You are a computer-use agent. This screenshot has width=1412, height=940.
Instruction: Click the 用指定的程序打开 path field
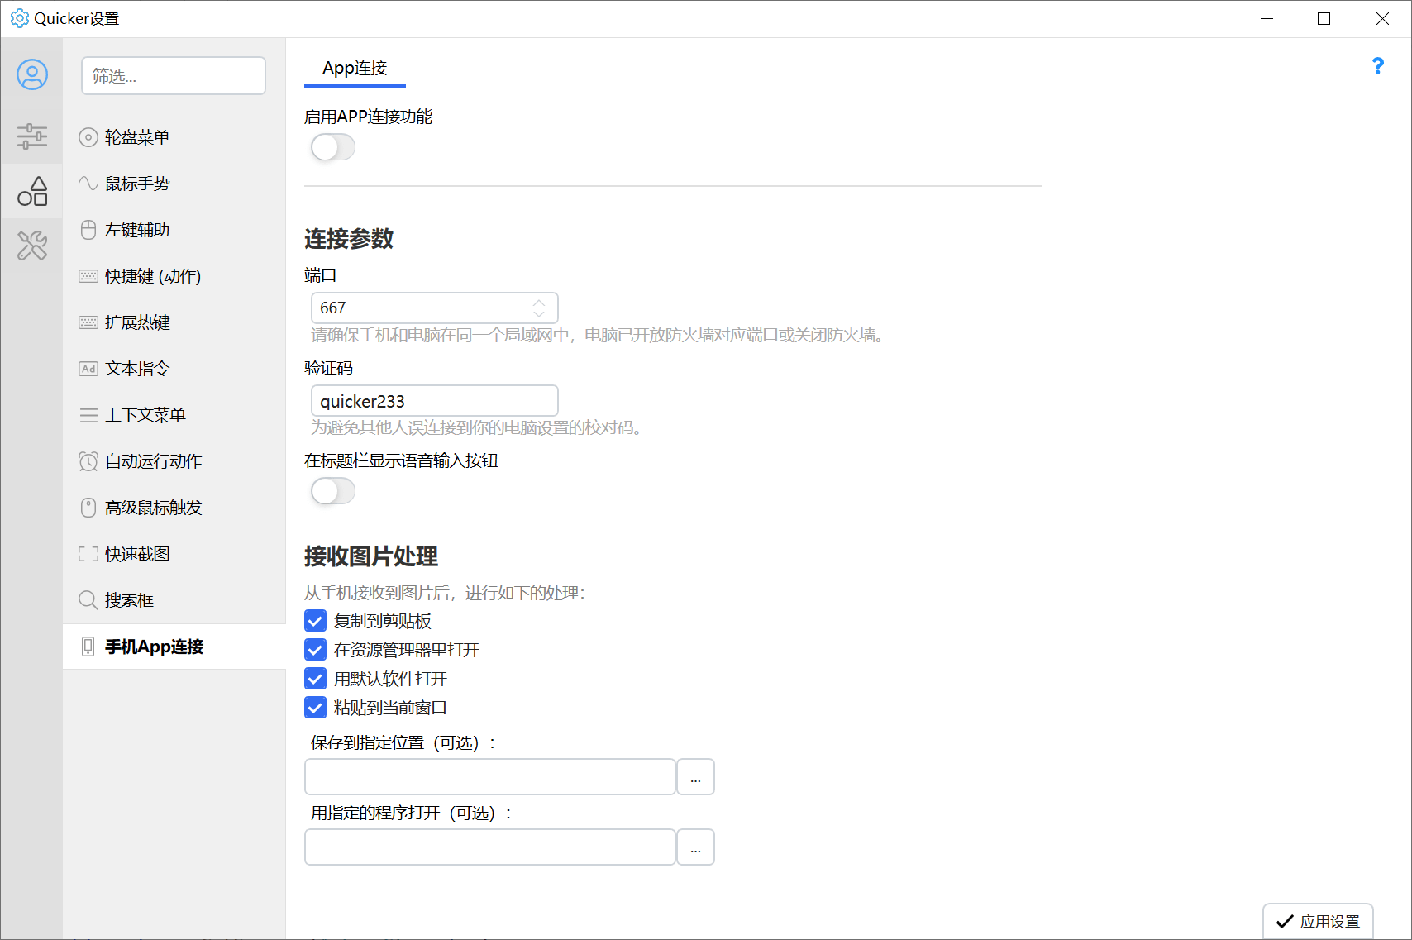490,847
